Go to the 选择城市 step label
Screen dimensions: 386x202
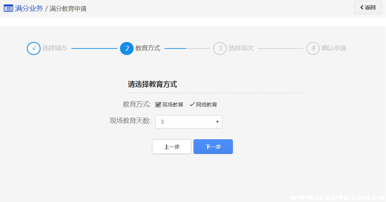54,48
